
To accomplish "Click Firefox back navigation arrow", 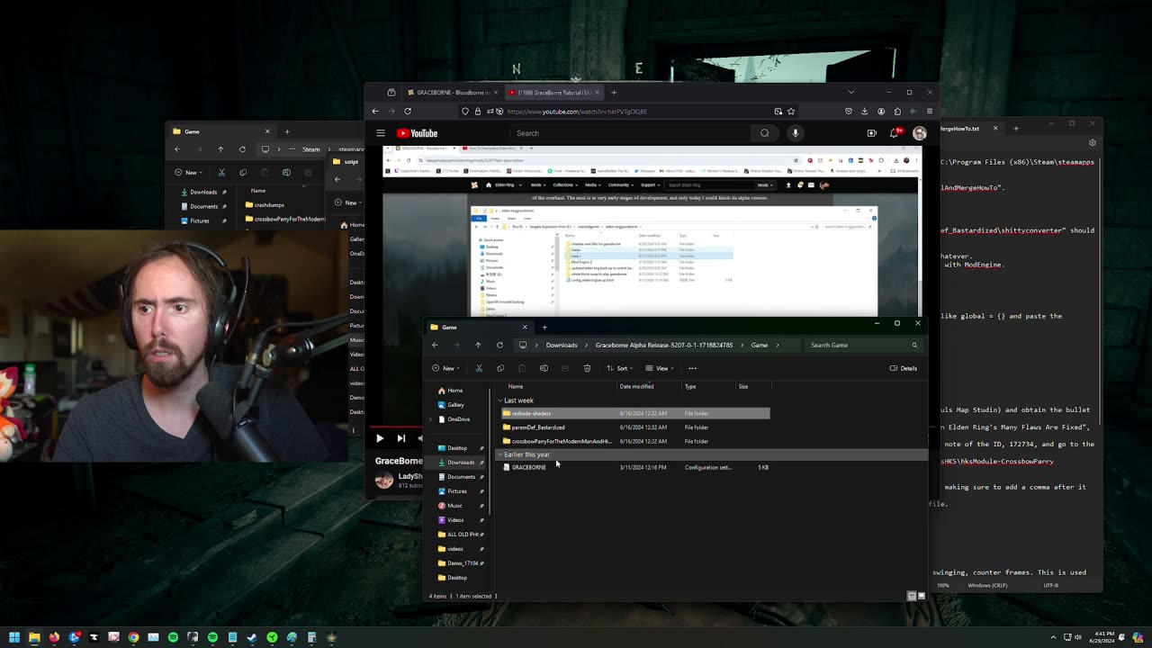I will click(375, 111).
